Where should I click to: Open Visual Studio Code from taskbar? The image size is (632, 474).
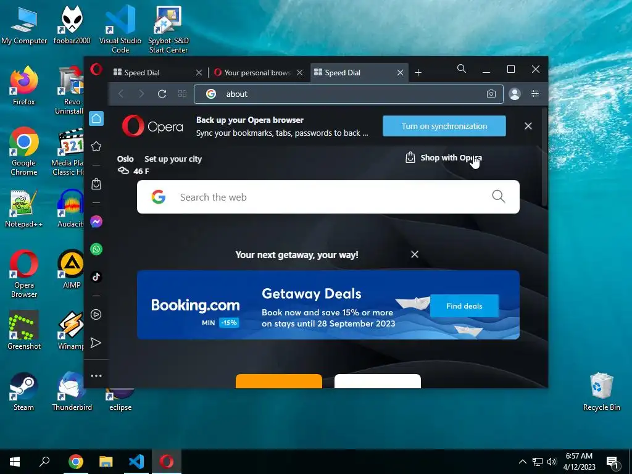136,462
